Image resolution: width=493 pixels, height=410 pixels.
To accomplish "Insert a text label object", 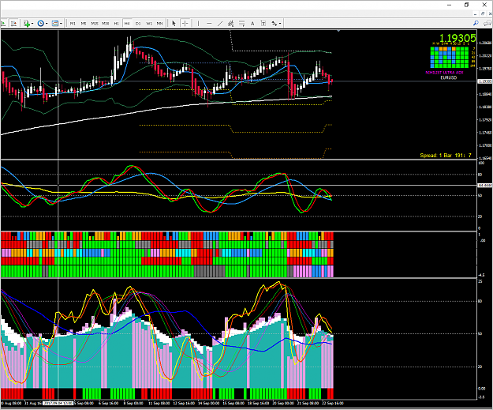I will pyautogui.click(x=263, y=23).
